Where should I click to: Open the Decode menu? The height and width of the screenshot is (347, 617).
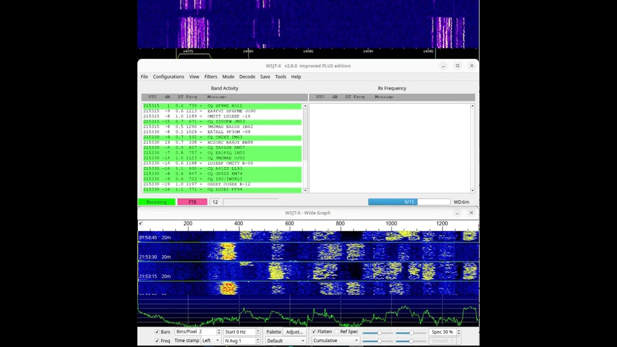247,77
